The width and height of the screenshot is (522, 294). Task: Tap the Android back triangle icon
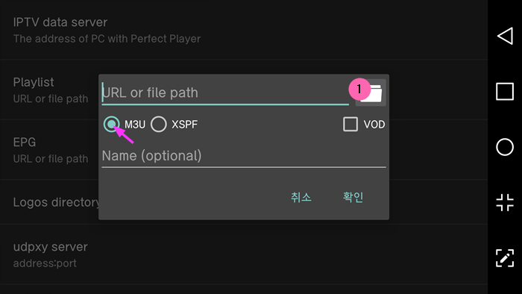(x=505, y=36)
